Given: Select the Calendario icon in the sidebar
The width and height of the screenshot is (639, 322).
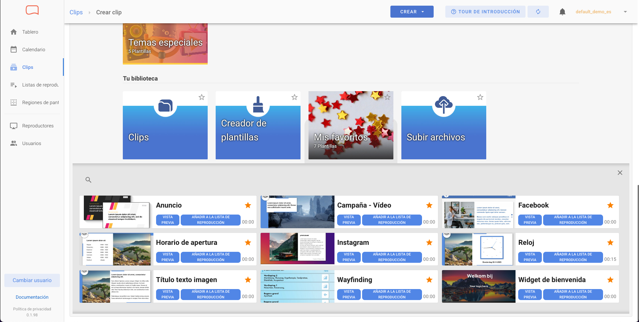Looking at the screenshot, I should tap(14, 49).
